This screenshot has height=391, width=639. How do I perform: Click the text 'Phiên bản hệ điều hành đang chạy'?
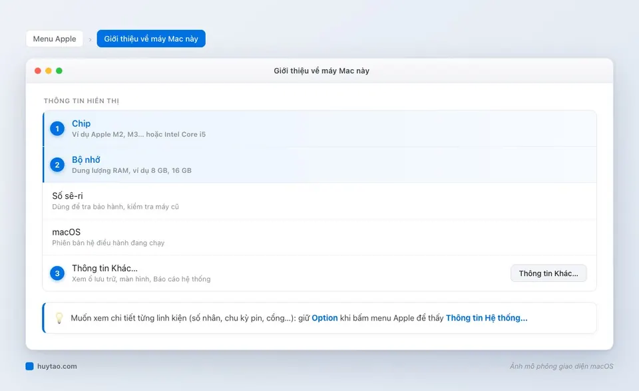click(108, 243)
